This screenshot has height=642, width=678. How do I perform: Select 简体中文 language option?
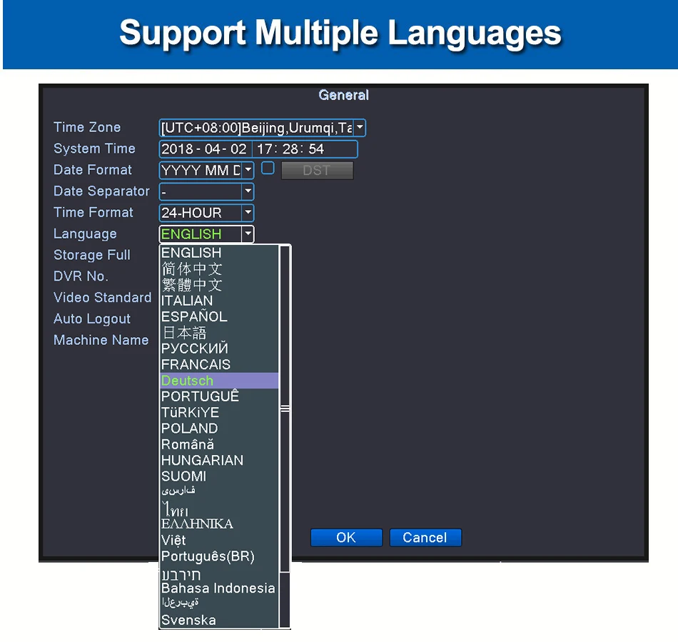tap(219, 269)
